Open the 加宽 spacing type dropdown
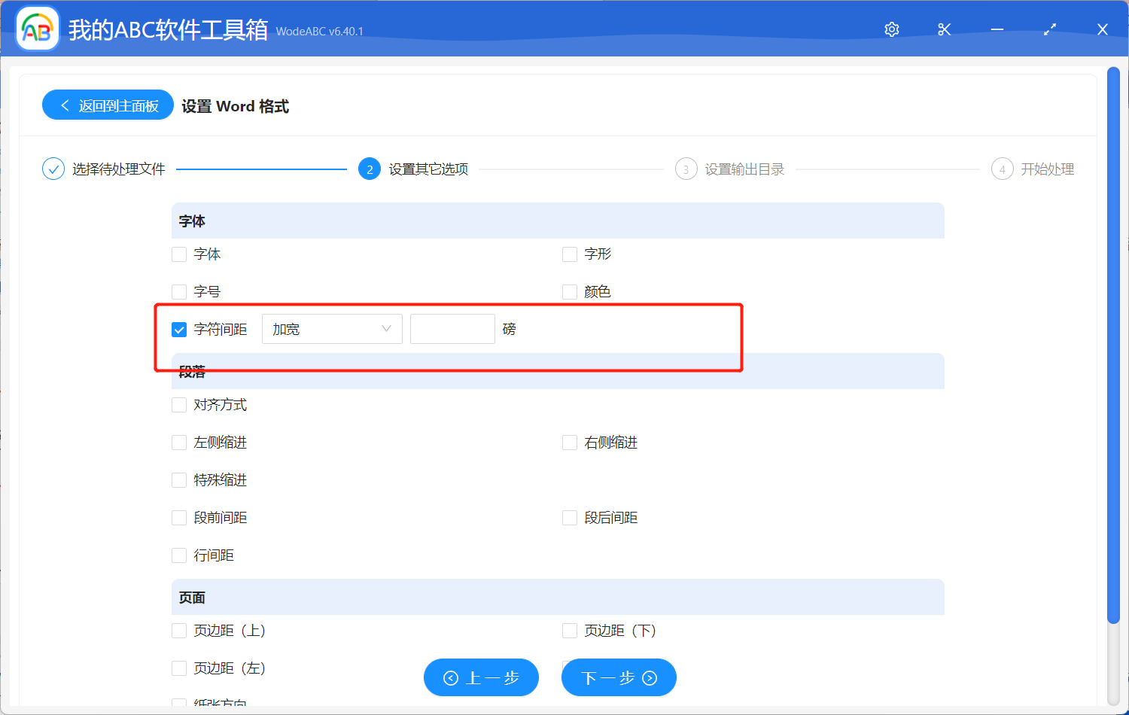The image size is (1129, 715). click(x=332, y=329)
